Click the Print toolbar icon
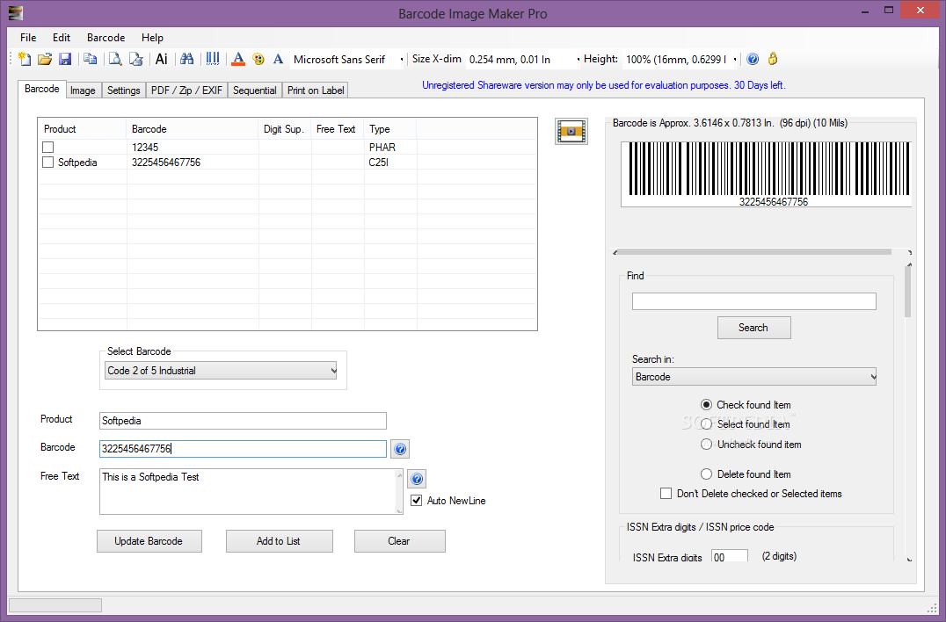This screenshot has height=622, width=946. pos(135,59)
